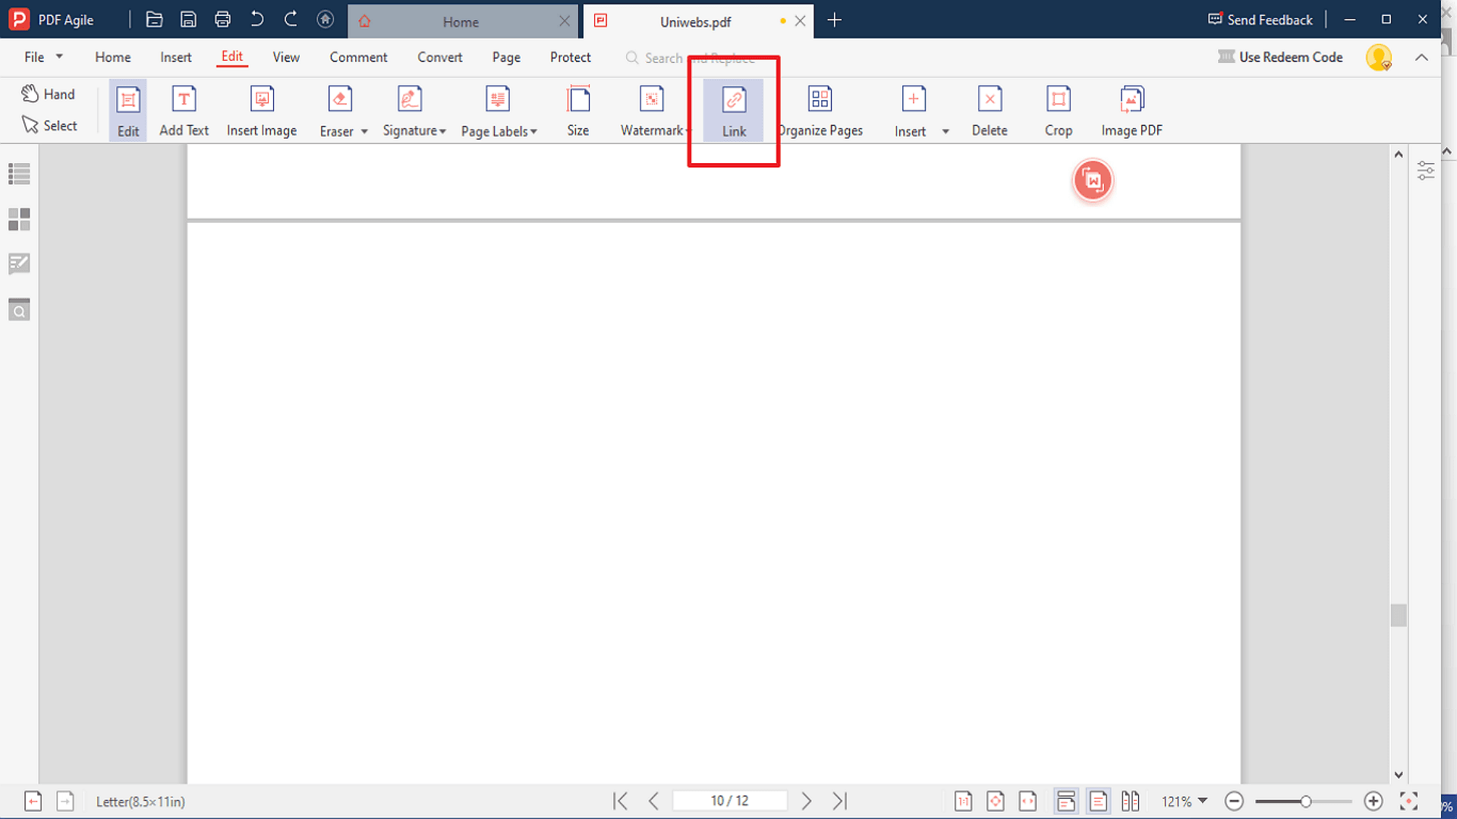Click the floating convert-to-Word red button
Viewport: 1457px width, 819px height.
(x=1093, y=180)
